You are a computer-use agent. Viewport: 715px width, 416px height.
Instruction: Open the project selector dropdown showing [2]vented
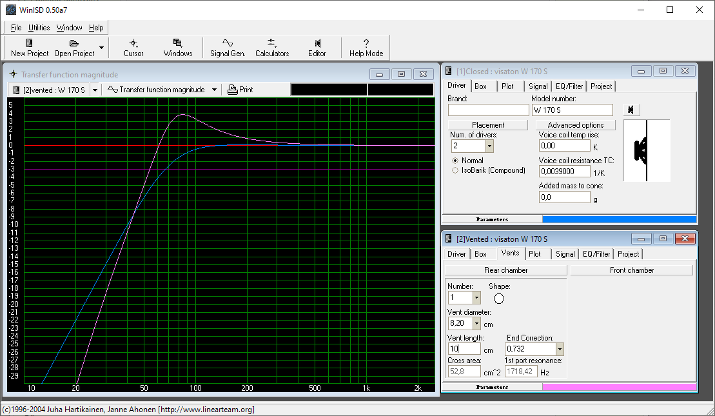click(95, 90)
